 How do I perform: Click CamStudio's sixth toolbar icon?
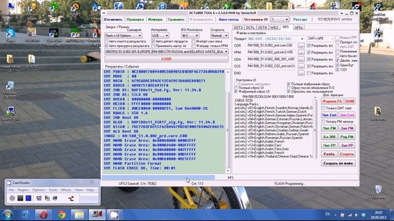point(55,198)
